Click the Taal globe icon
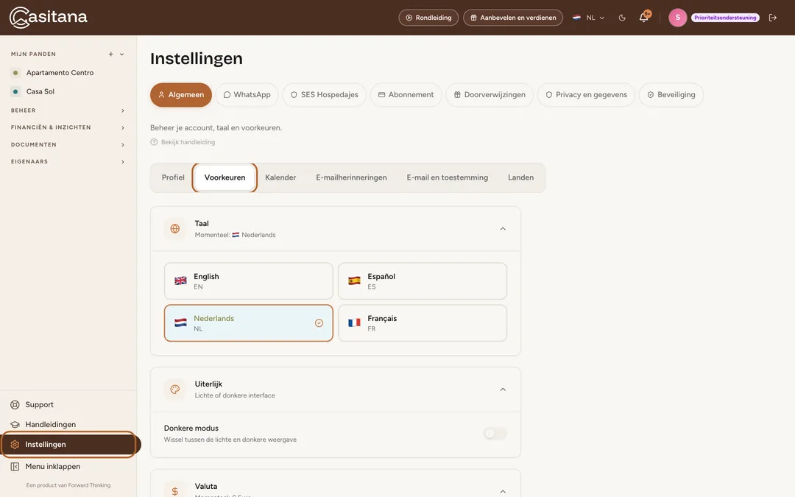Screen dimensions: 795x497 (175, 229)
